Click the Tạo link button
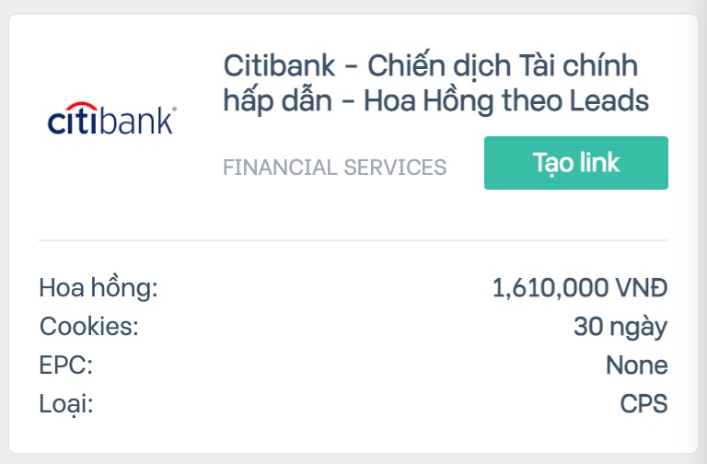The image size is (707, 464). coord(575,163)
